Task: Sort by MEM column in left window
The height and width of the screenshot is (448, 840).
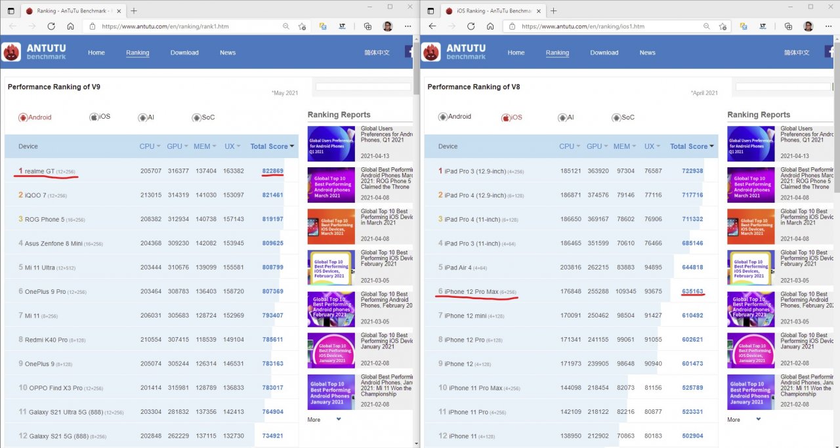Action: 205,146
